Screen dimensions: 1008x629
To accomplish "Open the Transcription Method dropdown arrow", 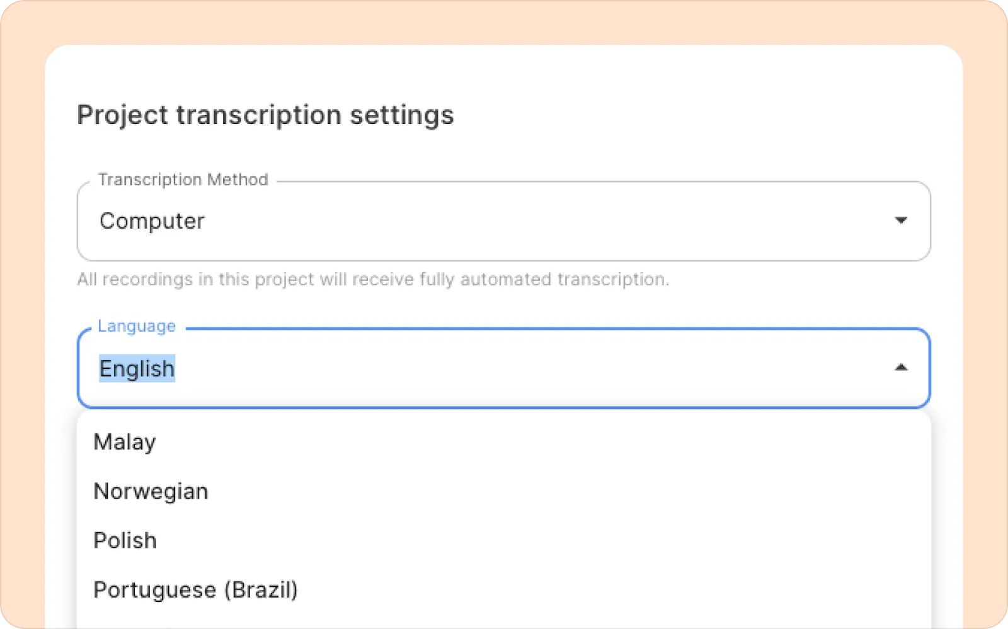I will pos(901,220).
